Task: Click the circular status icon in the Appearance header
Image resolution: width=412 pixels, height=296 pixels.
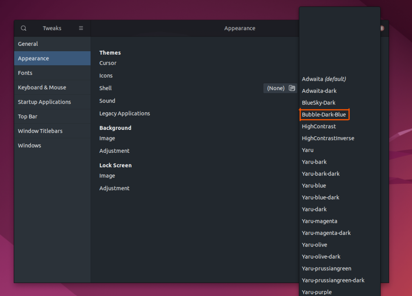Action: pos(381,28)
